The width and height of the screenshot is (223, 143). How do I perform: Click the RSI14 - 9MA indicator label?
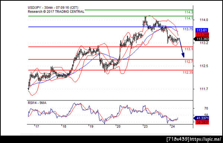coord(37,103)
